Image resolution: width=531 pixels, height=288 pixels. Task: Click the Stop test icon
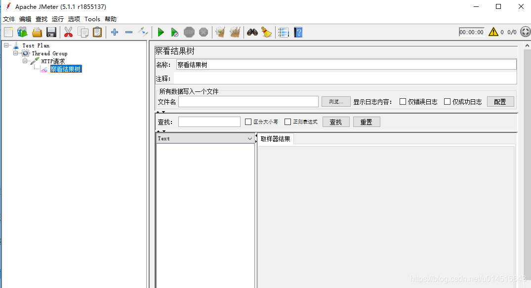[189, 32]
